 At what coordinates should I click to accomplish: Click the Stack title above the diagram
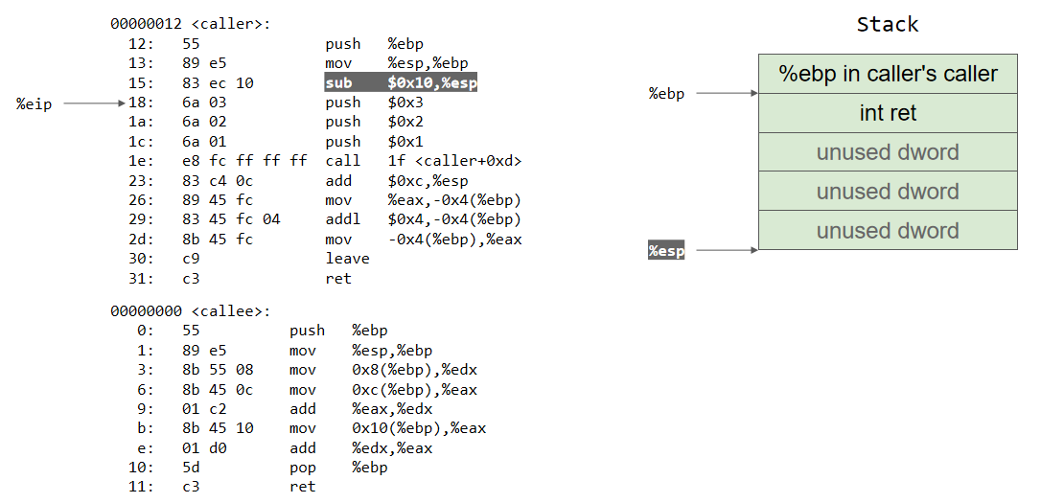point(887,24)
